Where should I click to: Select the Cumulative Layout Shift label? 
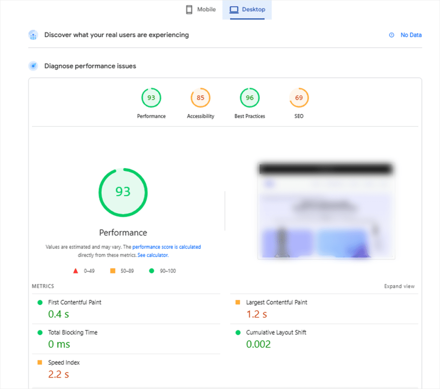pos(276,332)
